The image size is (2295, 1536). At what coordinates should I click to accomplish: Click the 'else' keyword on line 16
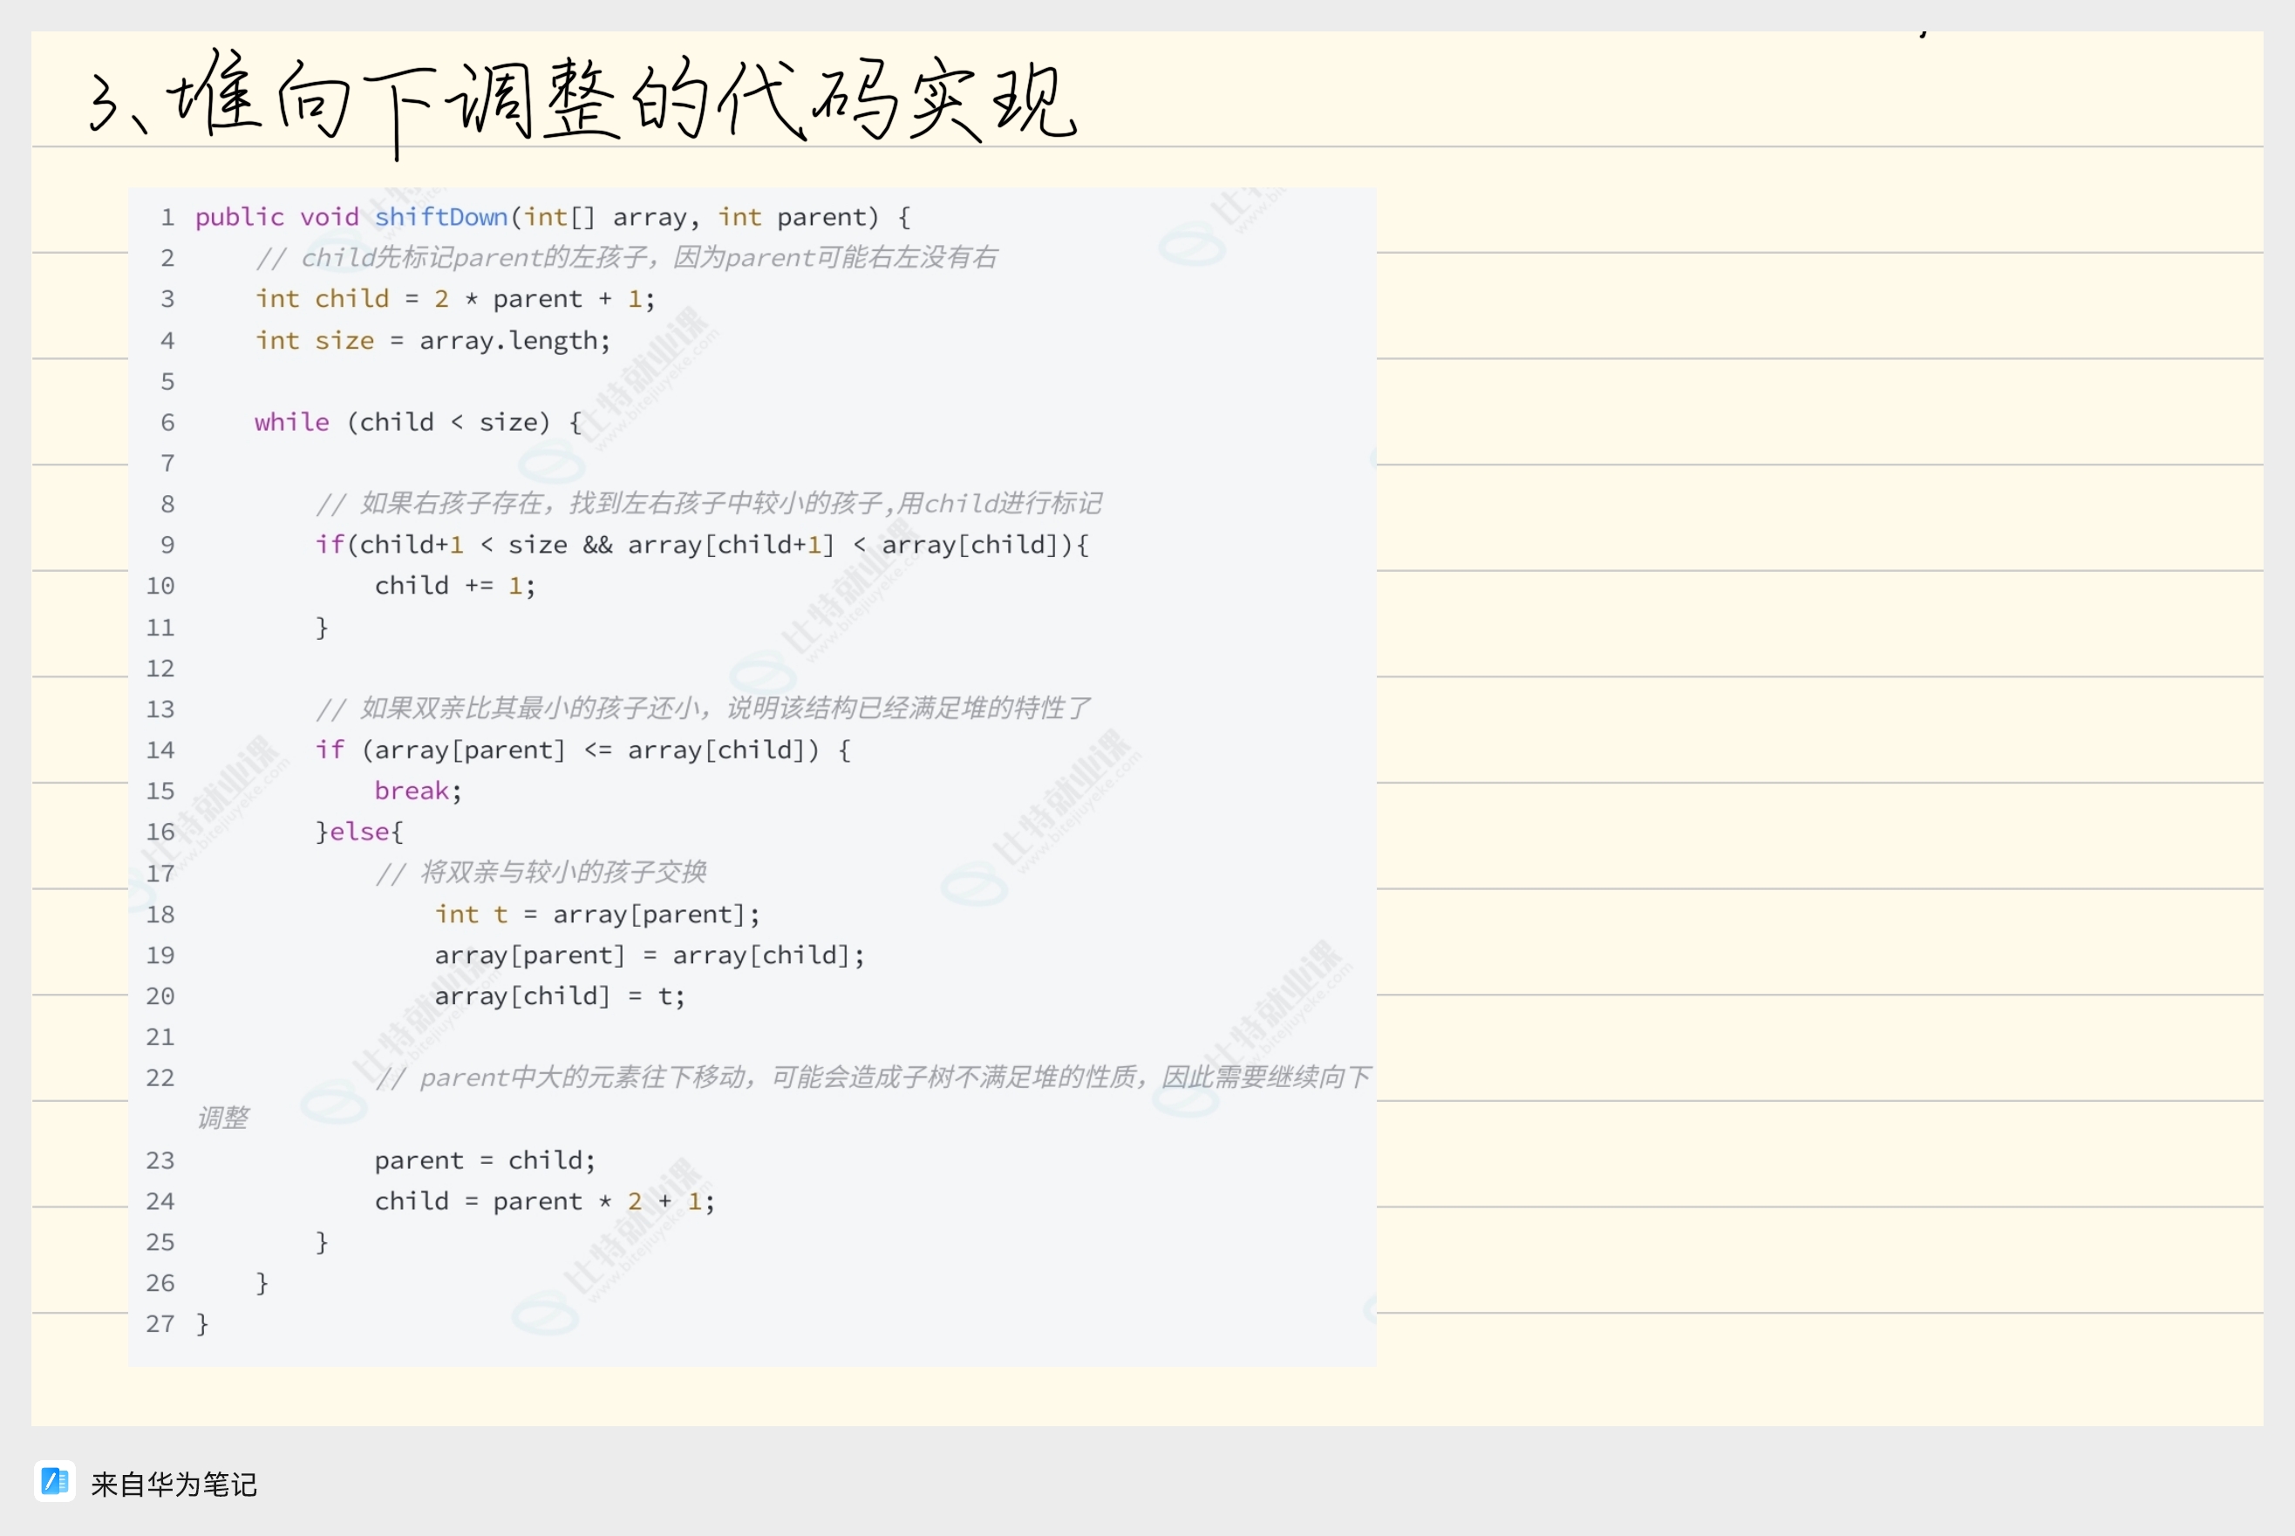coord(359,832)
